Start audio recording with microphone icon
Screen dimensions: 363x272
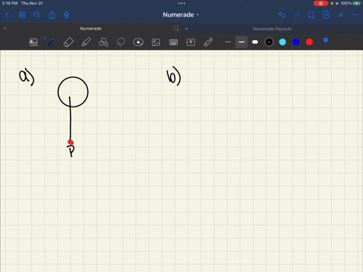tap(67, 15)
